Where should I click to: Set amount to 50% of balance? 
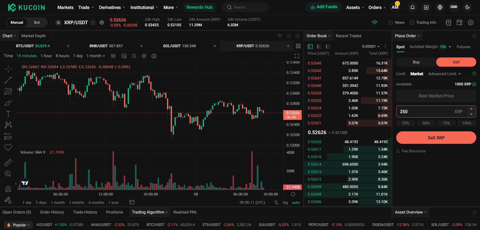tap(426, 123)
